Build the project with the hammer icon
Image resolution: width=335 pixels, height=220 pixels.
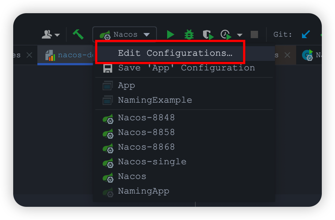tap(78, 34)
